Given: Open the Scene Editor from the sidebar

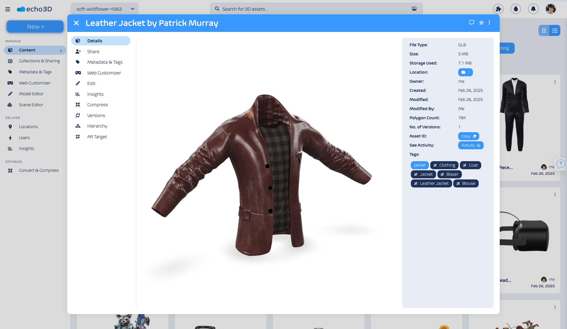Looking at the screenshot, I should click(31, 105).
